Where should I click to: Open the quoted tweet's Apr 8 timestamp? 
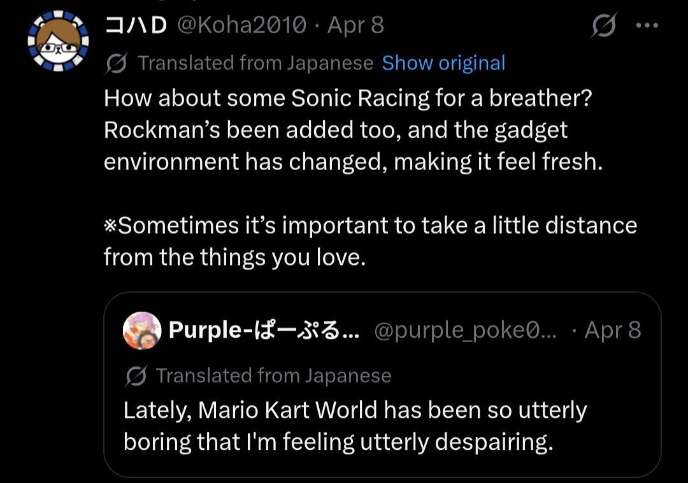pos(613,330)
